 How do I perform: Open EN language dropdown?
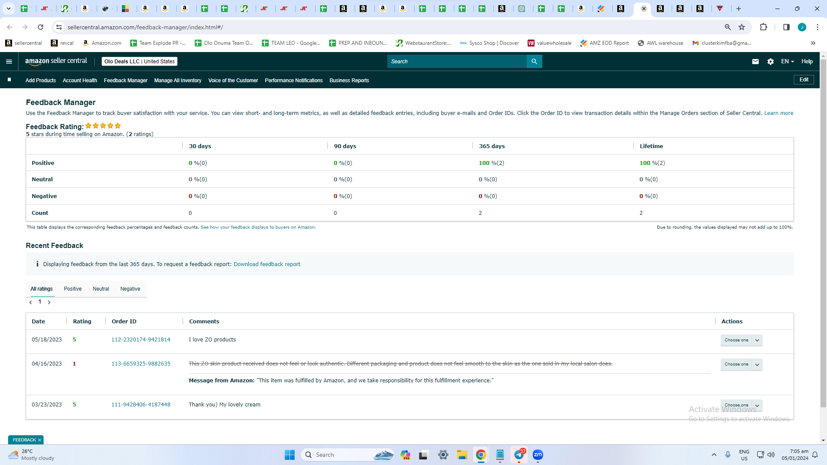click(787, 62)
